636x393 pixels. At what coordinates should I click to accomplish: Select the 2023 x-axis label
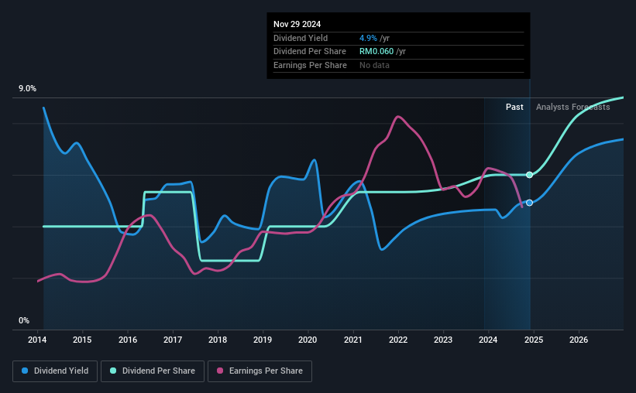pos(443,340)
